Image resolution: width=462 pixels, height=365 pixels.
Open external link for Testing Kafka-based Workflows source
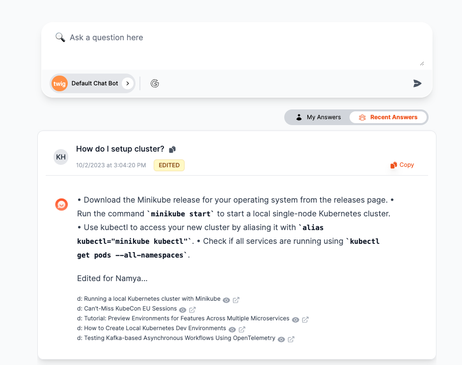click(x=291, y=339)
